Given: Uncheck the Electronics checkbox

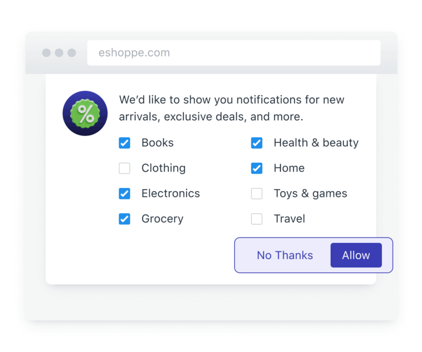Looking at the screenshot, I should point(124,194).
